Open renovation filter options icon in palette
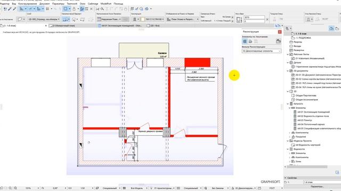The height and width of the screenshot is (191, 341). (278, 41)
